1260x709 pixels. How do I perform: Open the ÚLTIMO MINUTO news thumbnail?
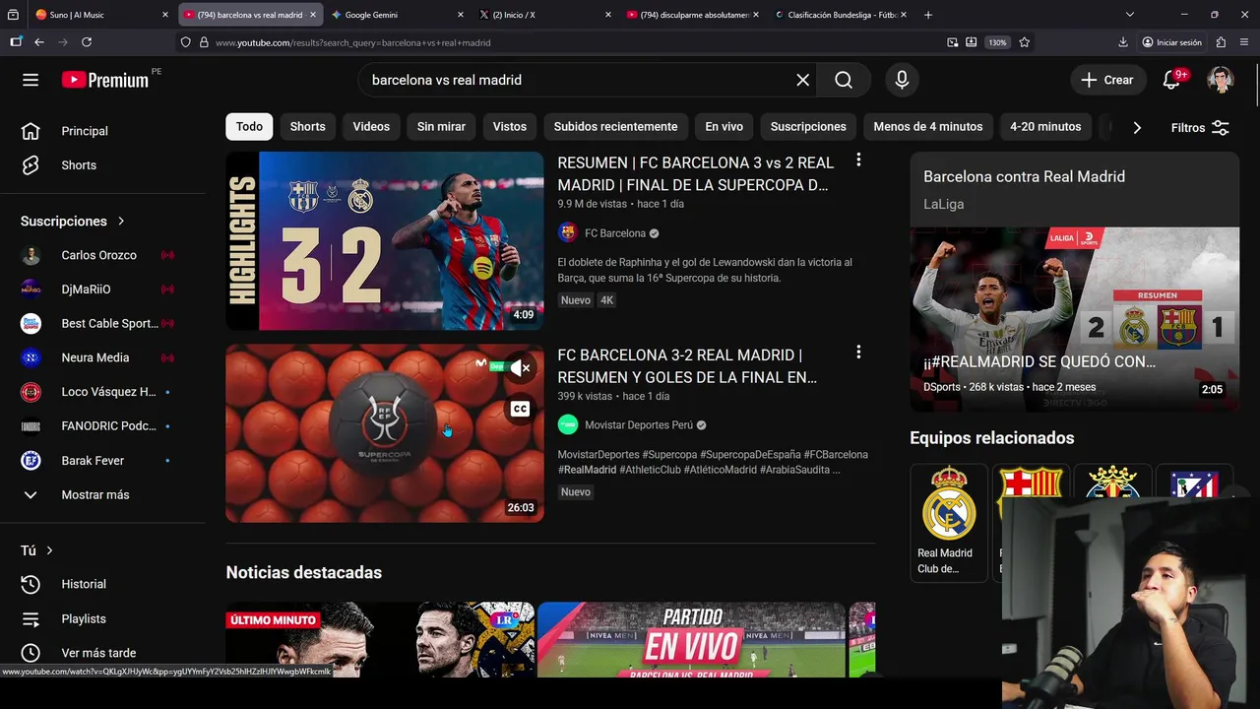tap(380, 640)
